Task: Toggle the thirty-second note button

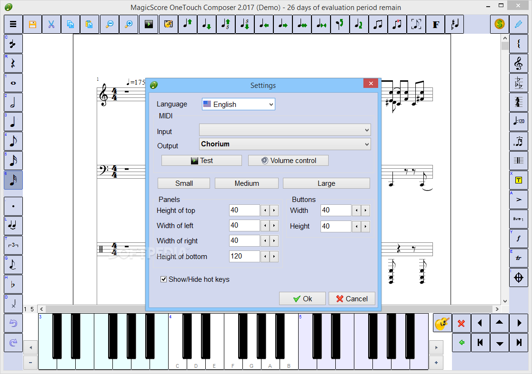Action: tap(13, 180)
